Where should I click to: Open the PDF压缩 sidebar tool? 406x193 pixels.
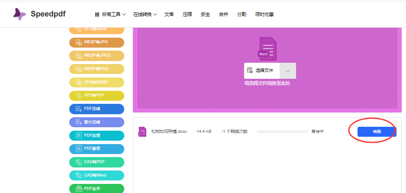[x=97, y=109]
